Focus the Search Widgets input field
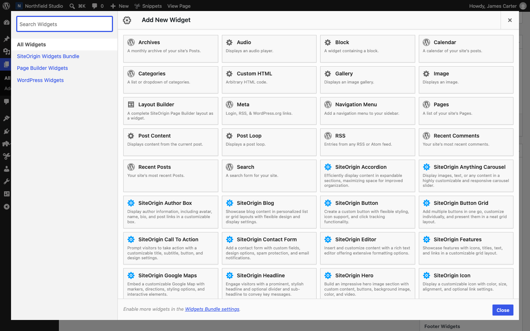 tap(65, 24)
